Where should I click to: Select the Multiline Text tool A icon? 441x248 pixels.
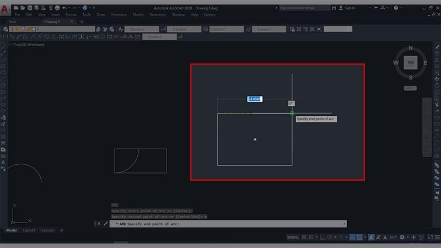pos(3,163)
